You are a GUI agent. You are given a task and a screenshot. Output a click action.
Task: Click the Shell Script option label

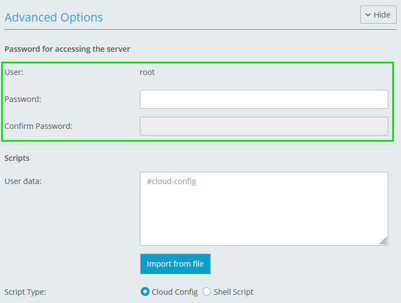(234, 292)
